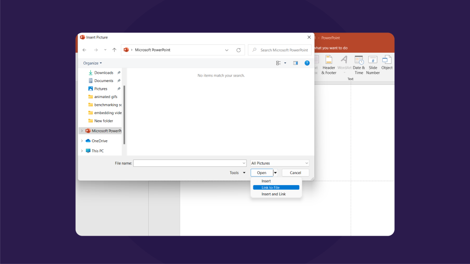This screenshot has width=470, height=264.
Task: Open the Organize menu
Action: pyautogui.click(x=92, y=63)
